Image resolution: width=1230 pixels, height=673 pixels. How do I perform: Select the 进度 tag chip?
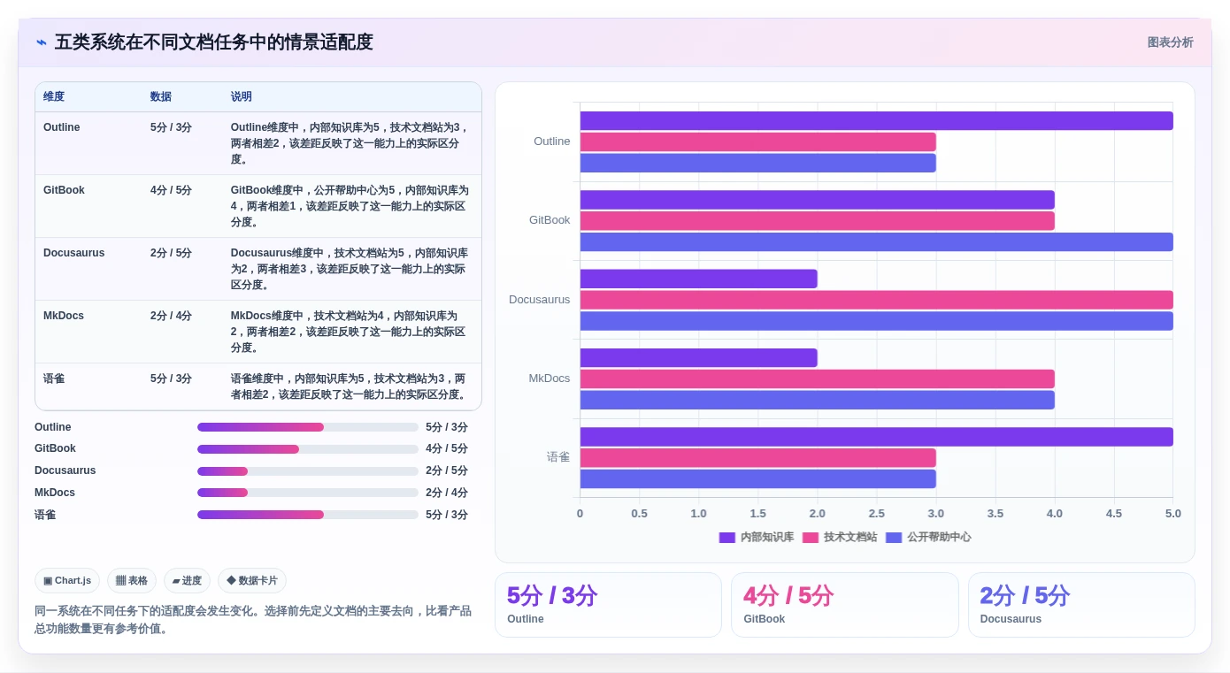[187, 580]
